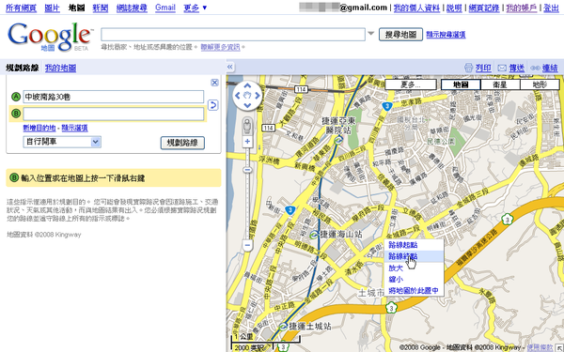Click the hand icon in the pan control
The width and height of the screenshot is (564, 352).
(x=247, y=96)
